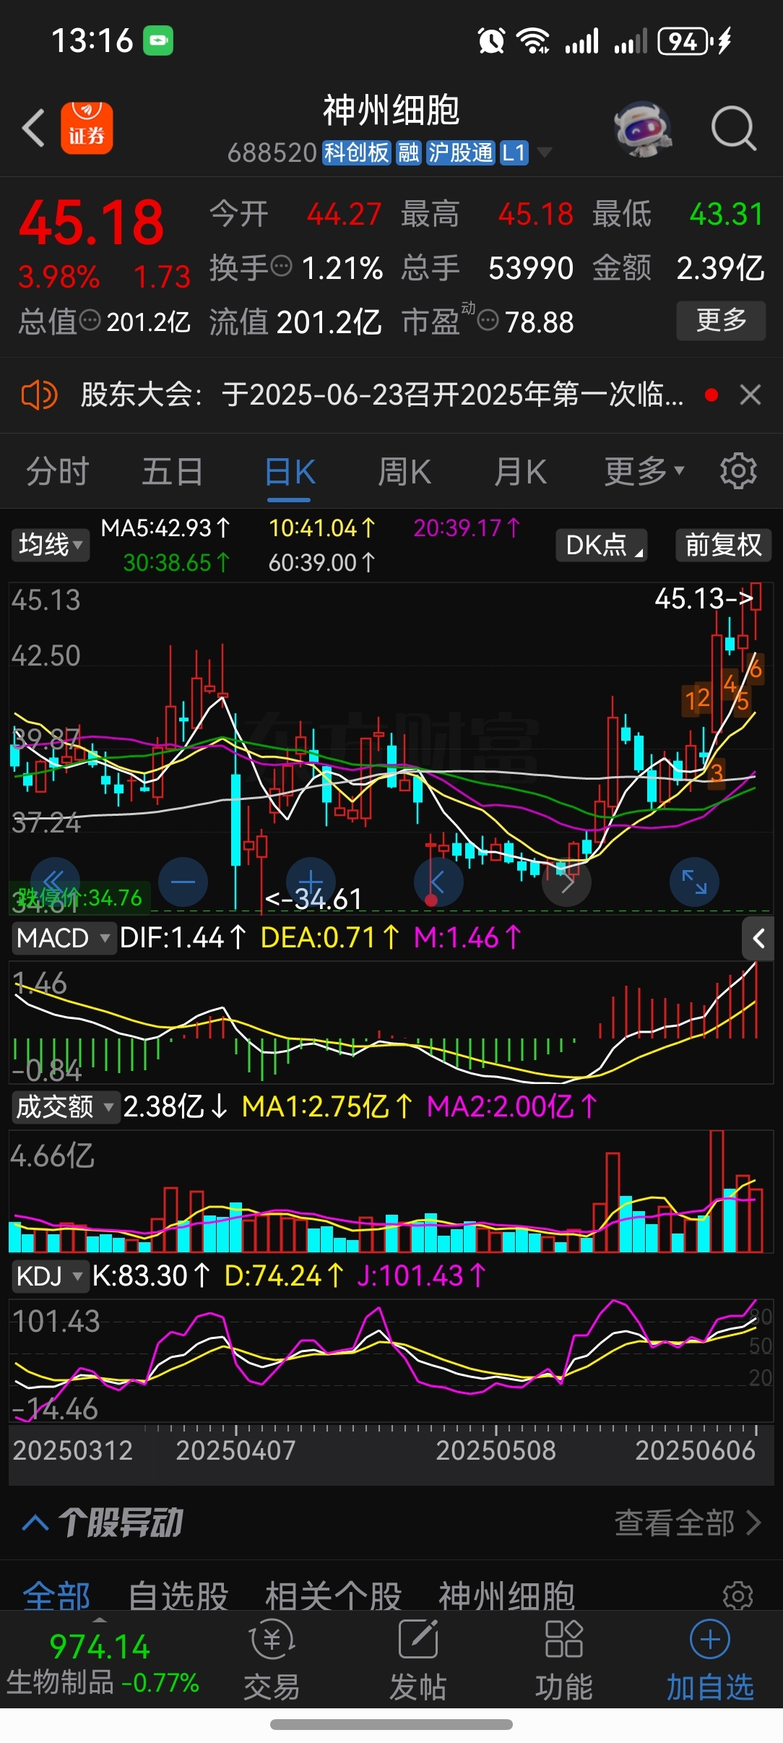783x1743 pixels.
Task: Tap the 20250508 date marker
Action: click(496, 1450)
